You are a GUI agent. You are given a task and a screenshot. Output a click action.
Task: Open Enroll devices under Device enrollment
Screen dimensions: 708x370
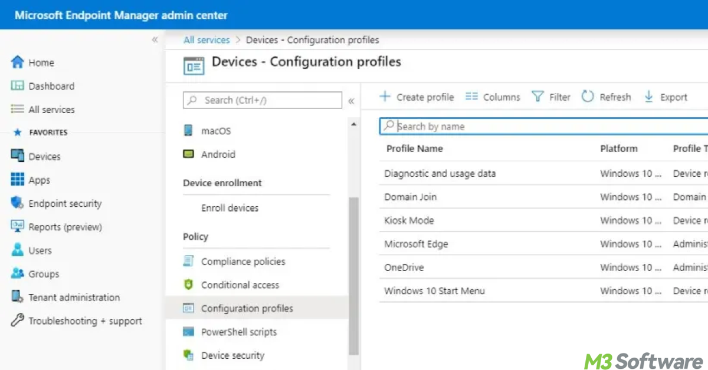point(230,208)
